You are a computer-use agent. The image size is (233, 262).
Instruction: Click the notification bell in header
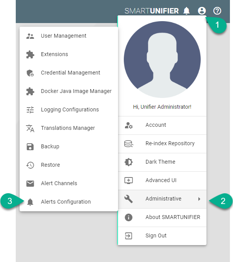point(186,11)
